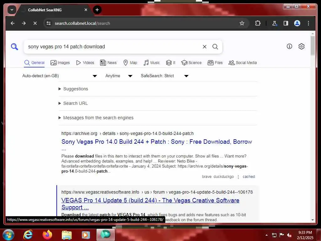Click the page vertical scrollbar thumb

coord(313,46)
